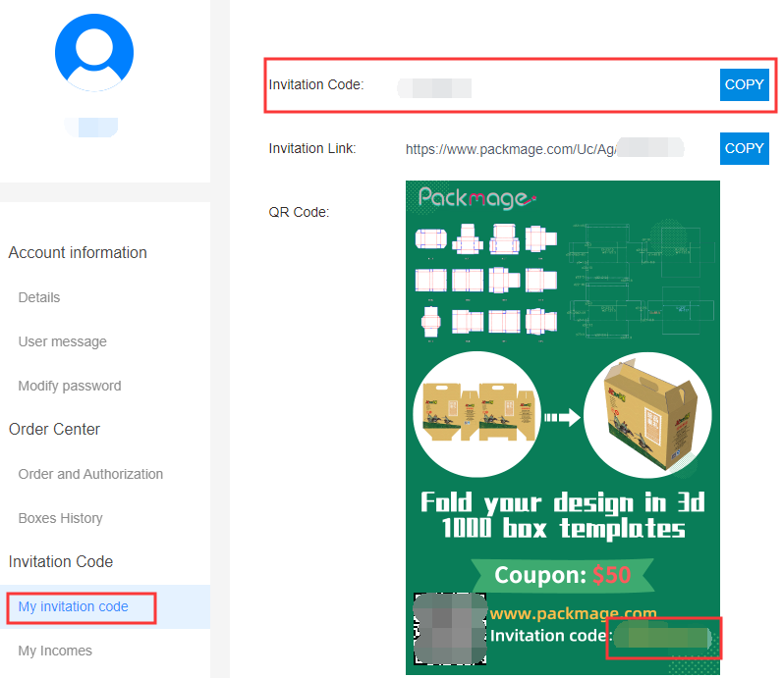Go to Modify password
This screenshot has height=678, width=783.
point(70,386)
